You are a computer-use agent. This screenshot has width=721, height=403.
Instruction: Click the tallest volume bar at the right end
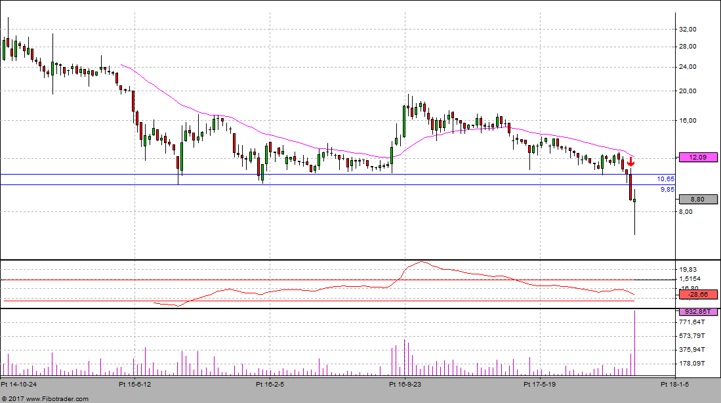click(x=634, y=343)
